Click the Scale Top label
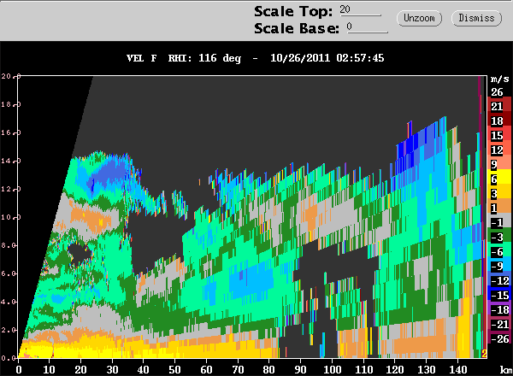The image size is (513, 376). [293, 11]
